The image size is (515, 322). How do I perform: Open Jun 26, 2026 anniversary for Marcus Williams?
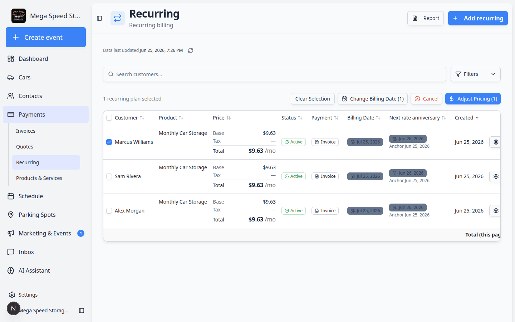pyautogui.click(x=408, y=139)
